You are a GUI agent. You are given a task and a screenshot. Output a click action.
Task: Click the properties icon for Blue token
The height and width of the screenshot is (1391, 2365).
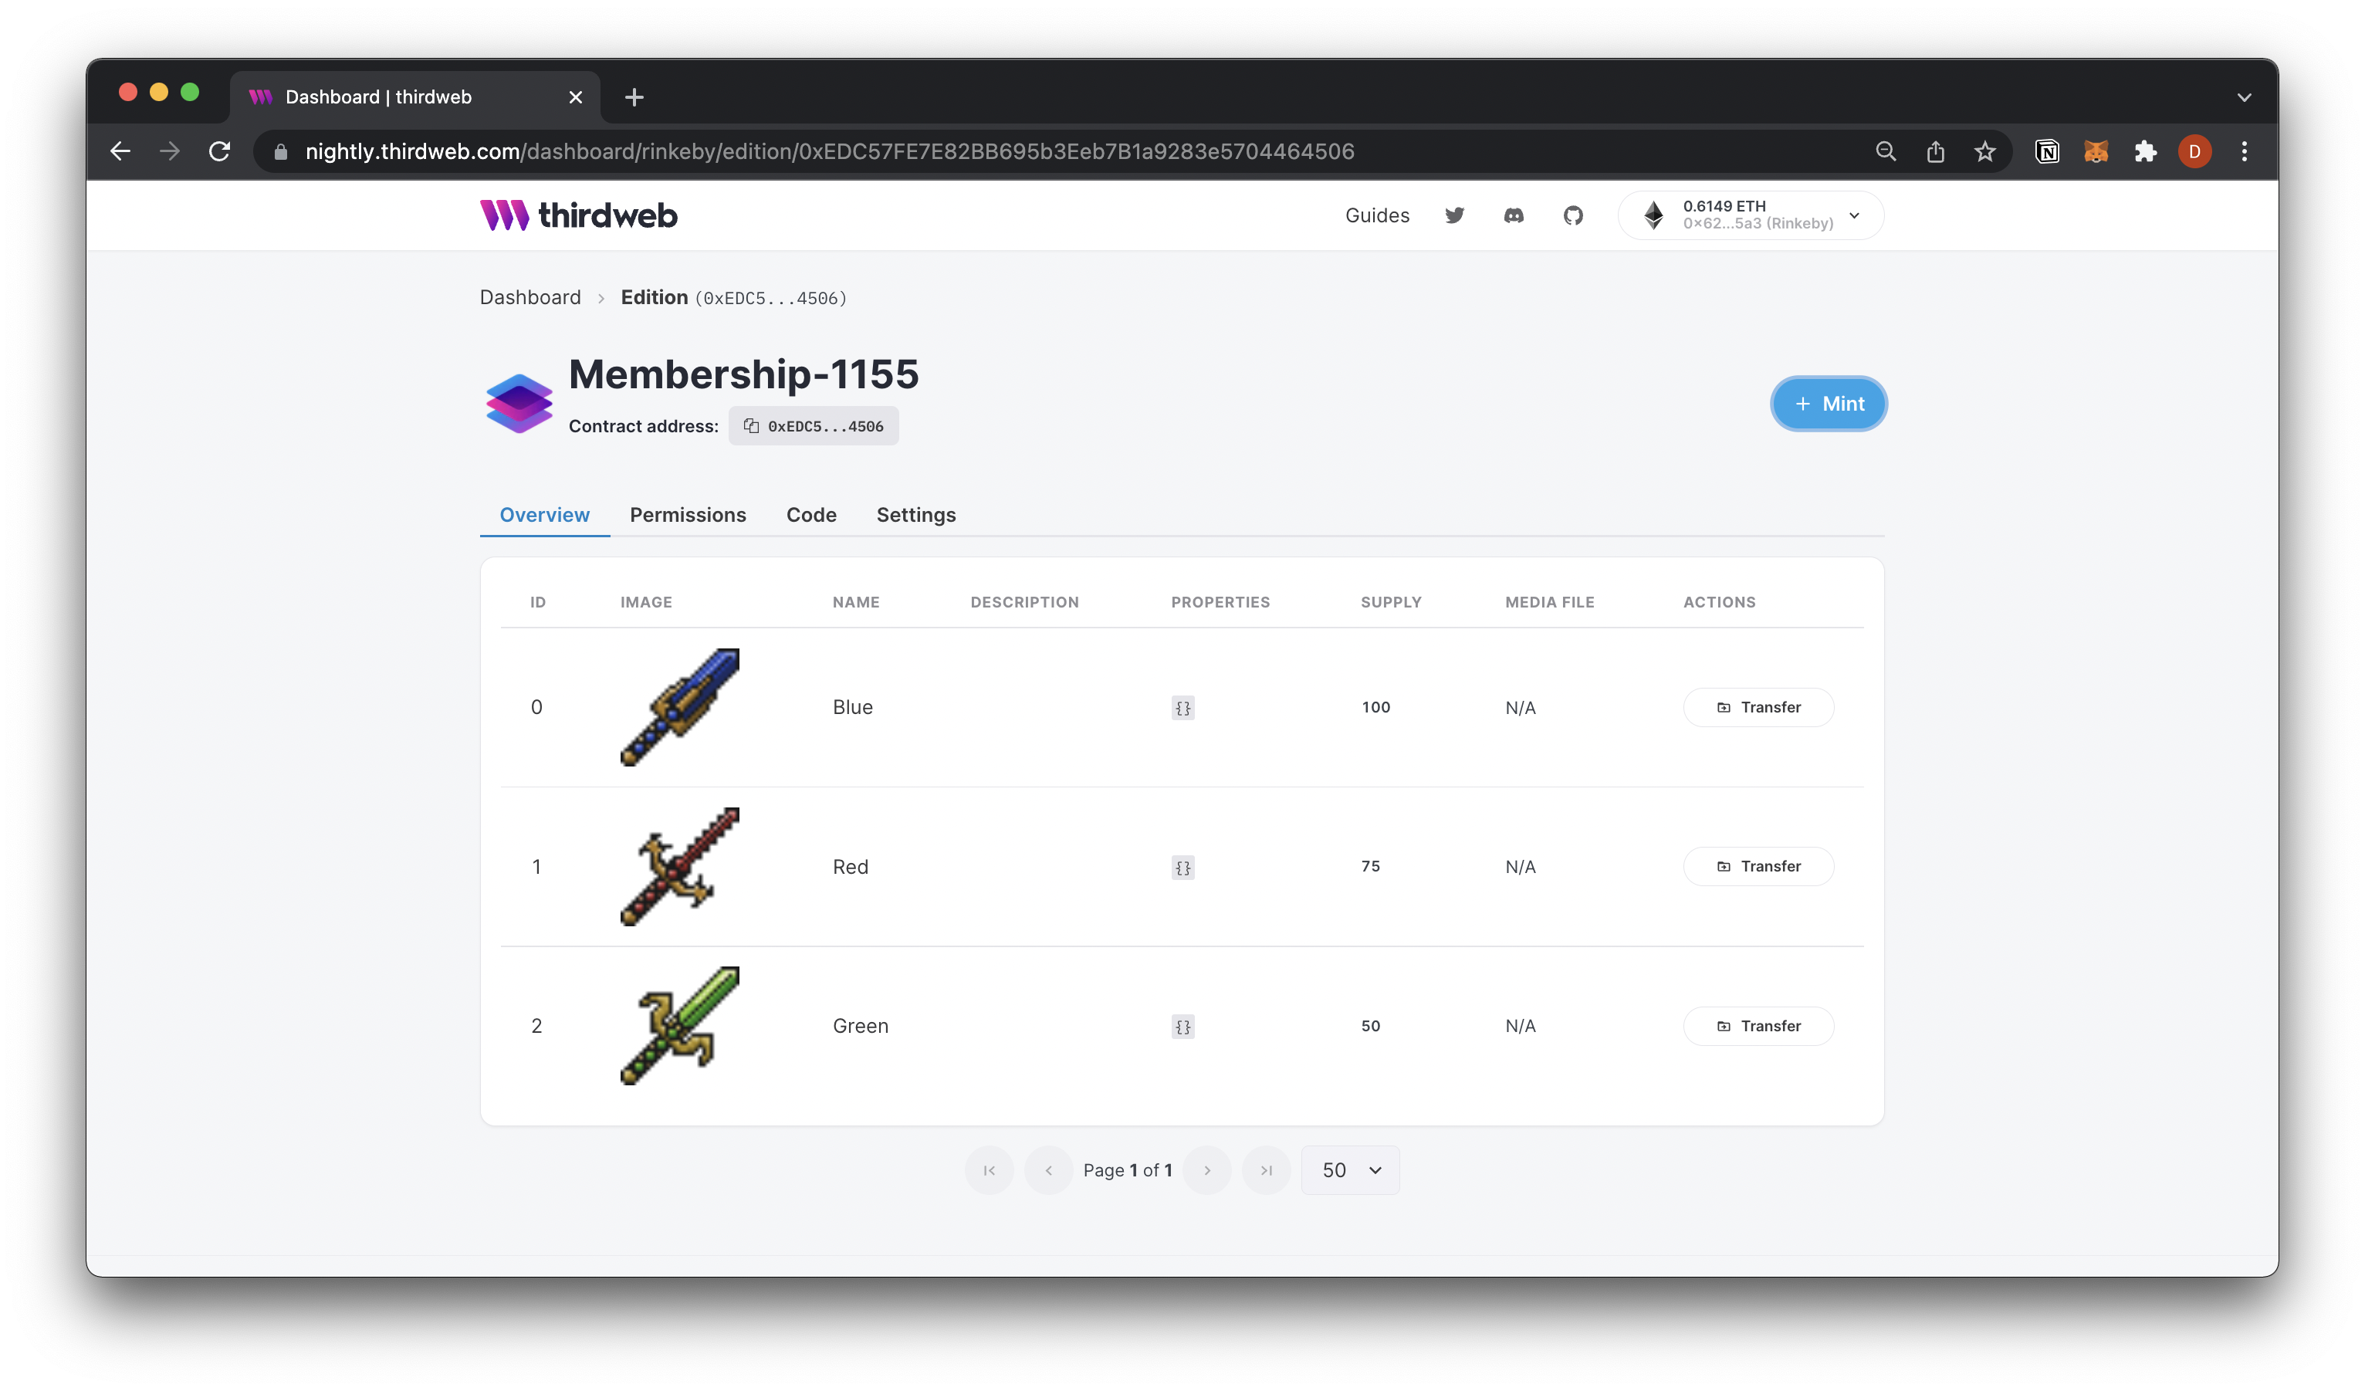[1183, 707]
